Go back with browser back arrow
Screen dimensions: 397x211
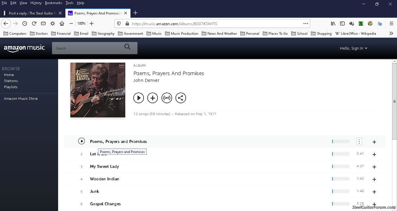[6, 23]
